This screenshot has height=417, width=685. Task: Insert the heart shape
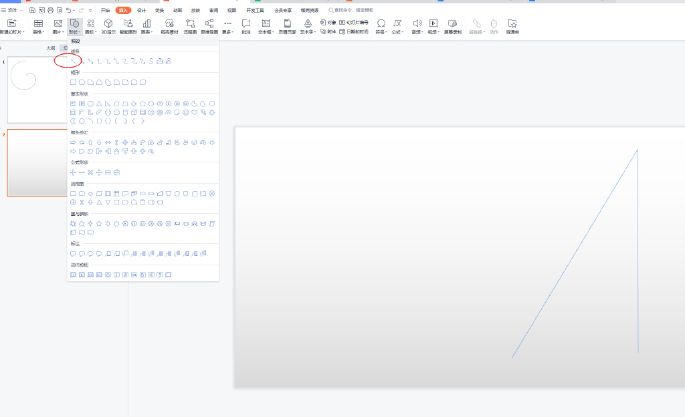tap(195, 112)
